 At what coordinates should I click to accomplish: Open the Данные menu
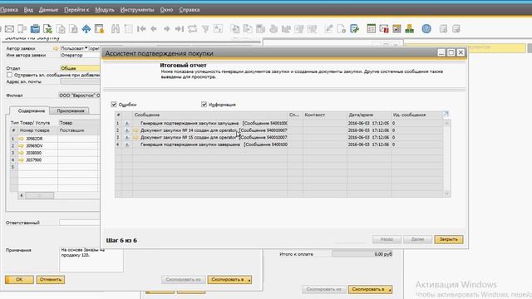tap(48, 10)
